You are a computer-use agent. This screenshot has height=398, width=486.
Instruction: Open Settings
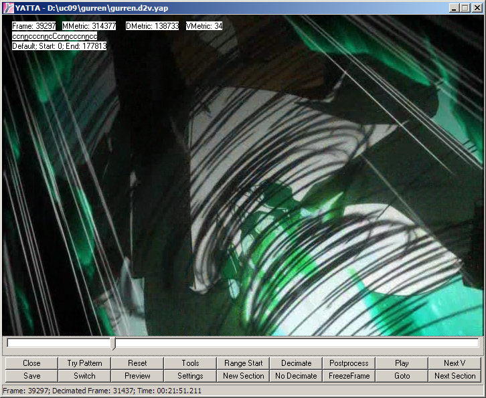pyautogui.click(x=190, y=376)
